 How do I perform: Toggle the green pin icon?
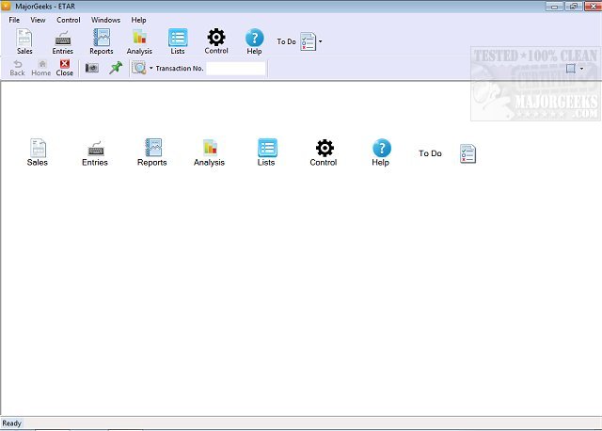(x=116, y=68)
